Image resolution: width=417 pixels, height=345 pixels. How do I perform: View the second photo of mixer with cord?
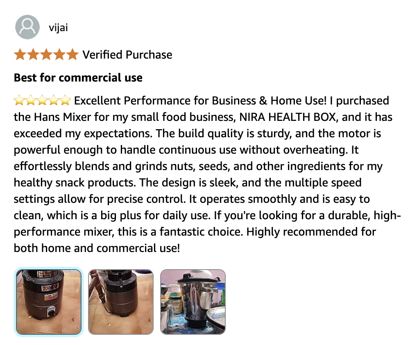[121, 302]
